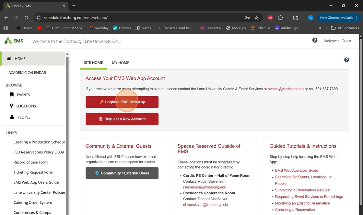
Task: Browse PEOPLE in the sidebar
Action: (x=20, y=117)
